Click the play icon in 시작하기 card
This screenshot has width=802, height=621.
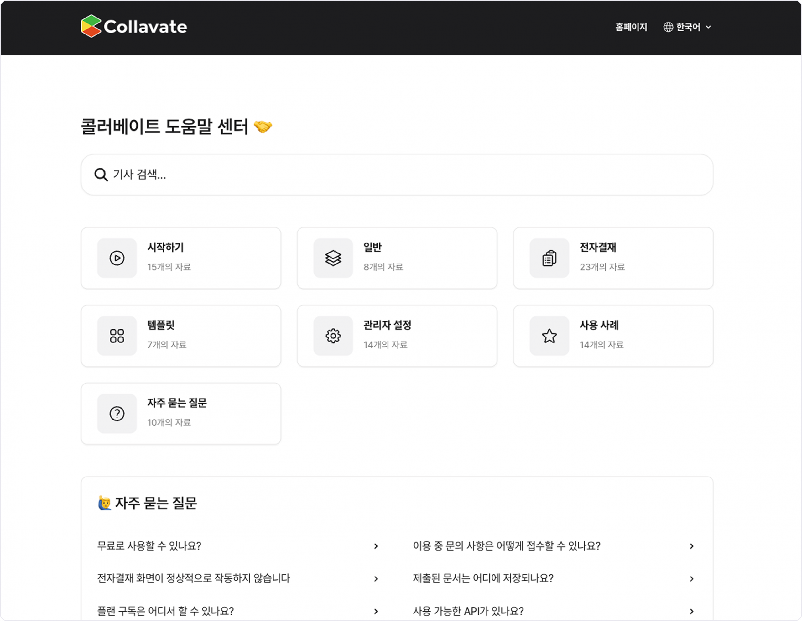pyautogui.click(x=117, y=258)
